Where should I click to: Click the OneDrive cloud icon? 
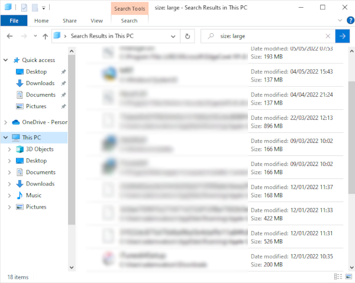[x=16, y=122]
